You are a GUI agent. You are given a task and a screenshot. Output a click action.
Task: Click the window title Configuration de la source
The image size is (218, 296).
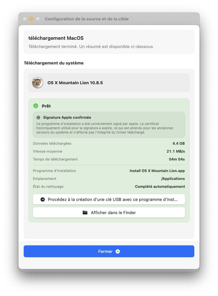click(87, 19)
